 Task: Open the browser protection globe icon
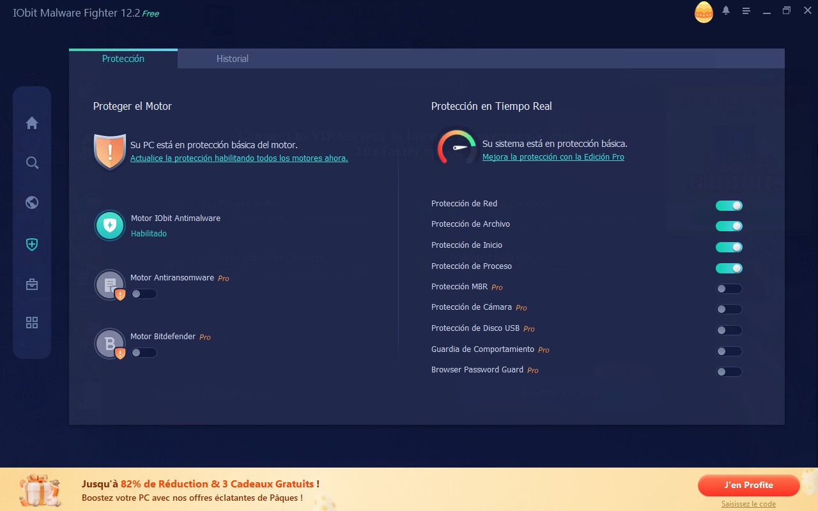click(x=32, y=202)
